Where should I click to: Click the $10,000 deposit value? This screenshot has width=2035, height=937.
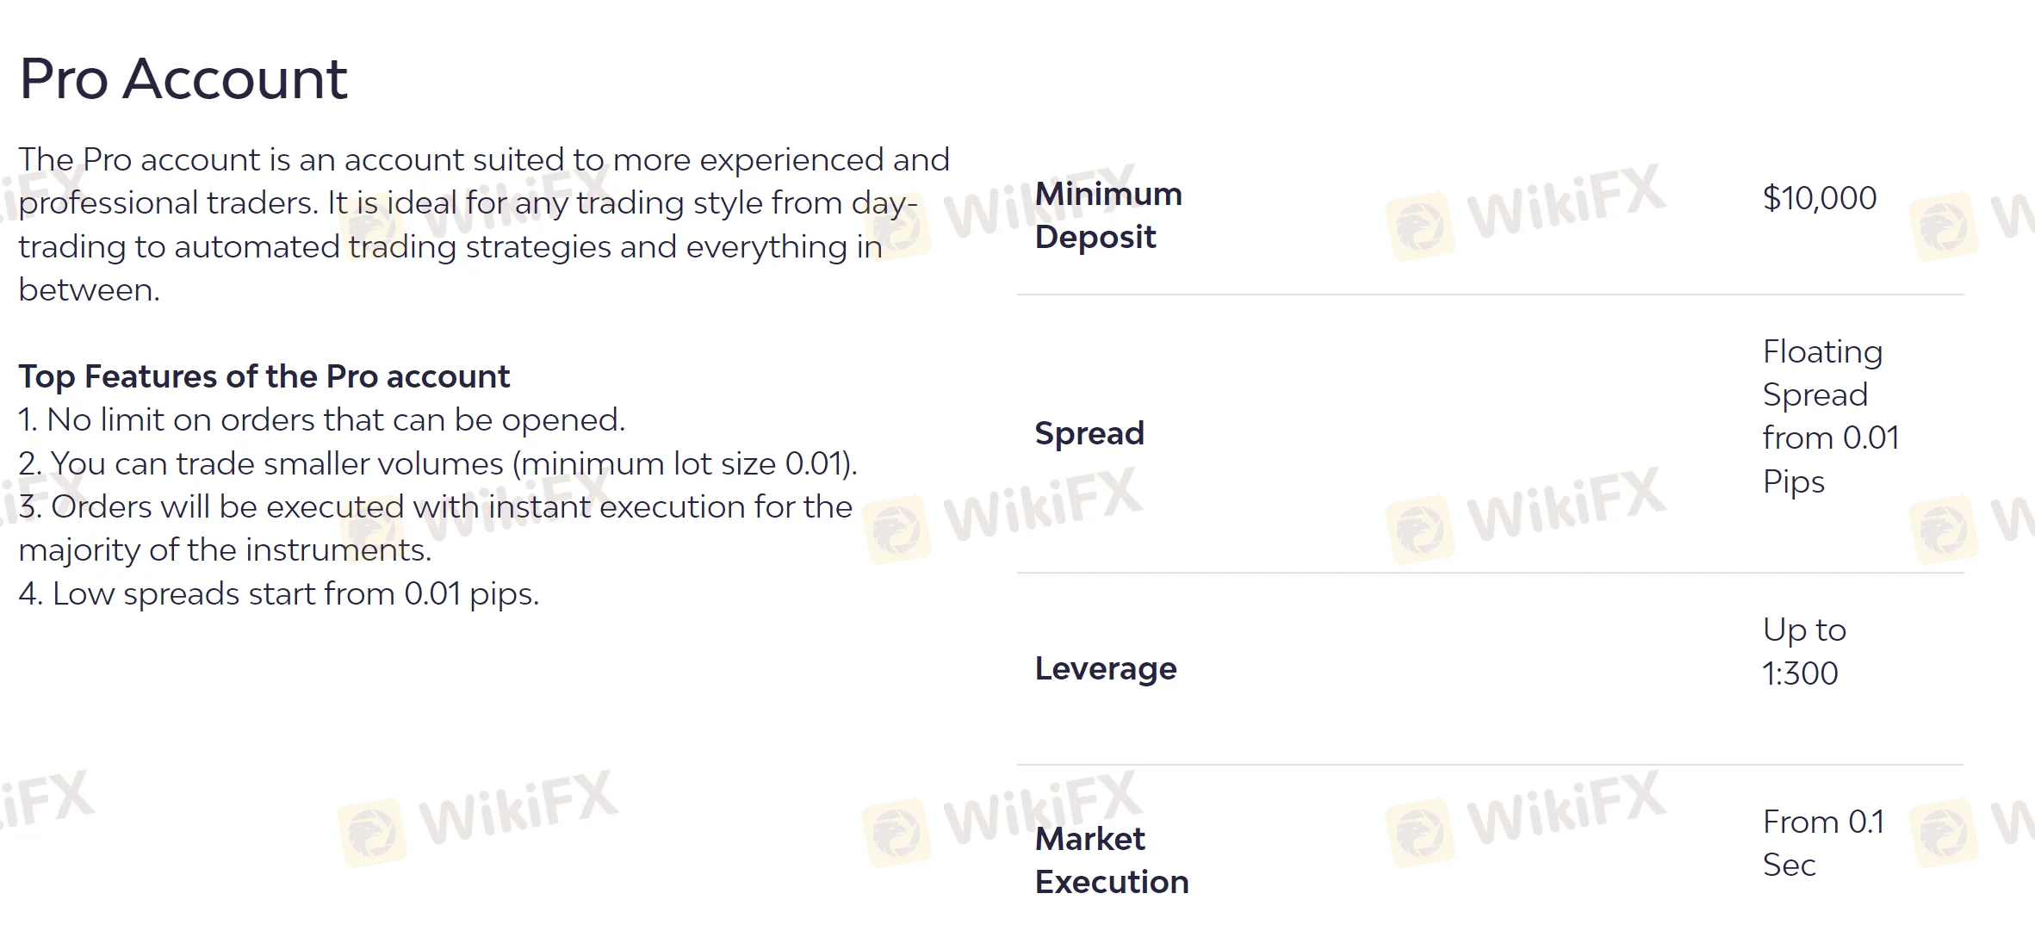point(1820,198)
